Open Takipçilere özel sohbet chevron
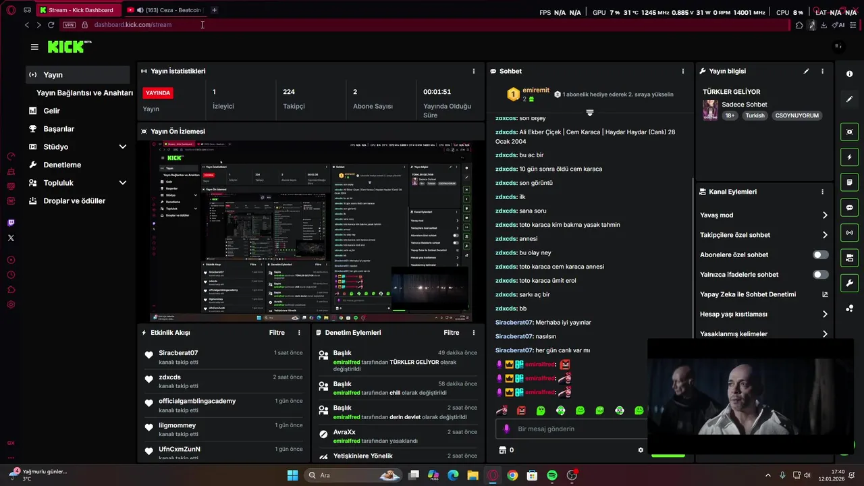The image size is (864, 486). coord(825,235)
